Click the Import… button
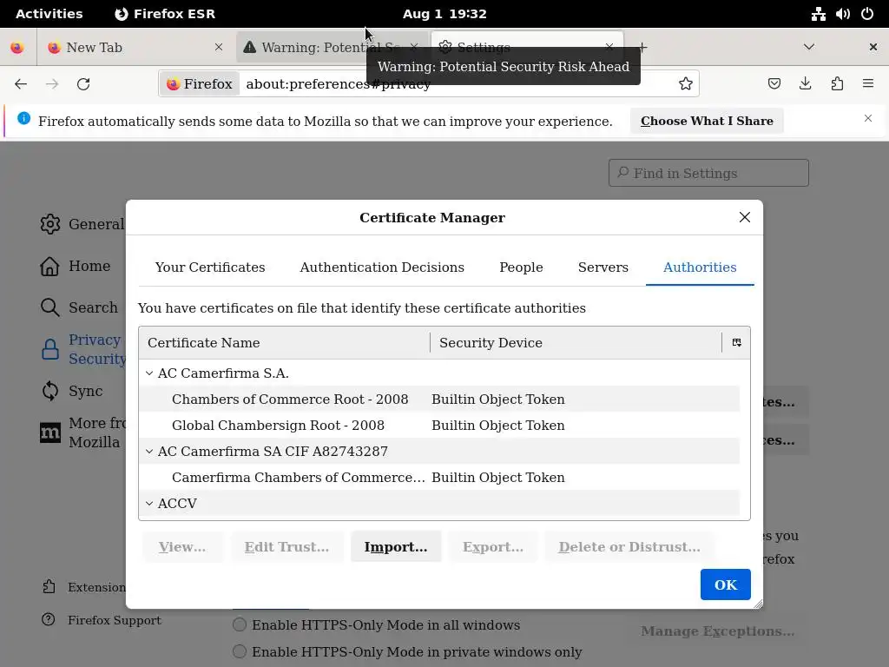The image size is (889, 667). 396,547
